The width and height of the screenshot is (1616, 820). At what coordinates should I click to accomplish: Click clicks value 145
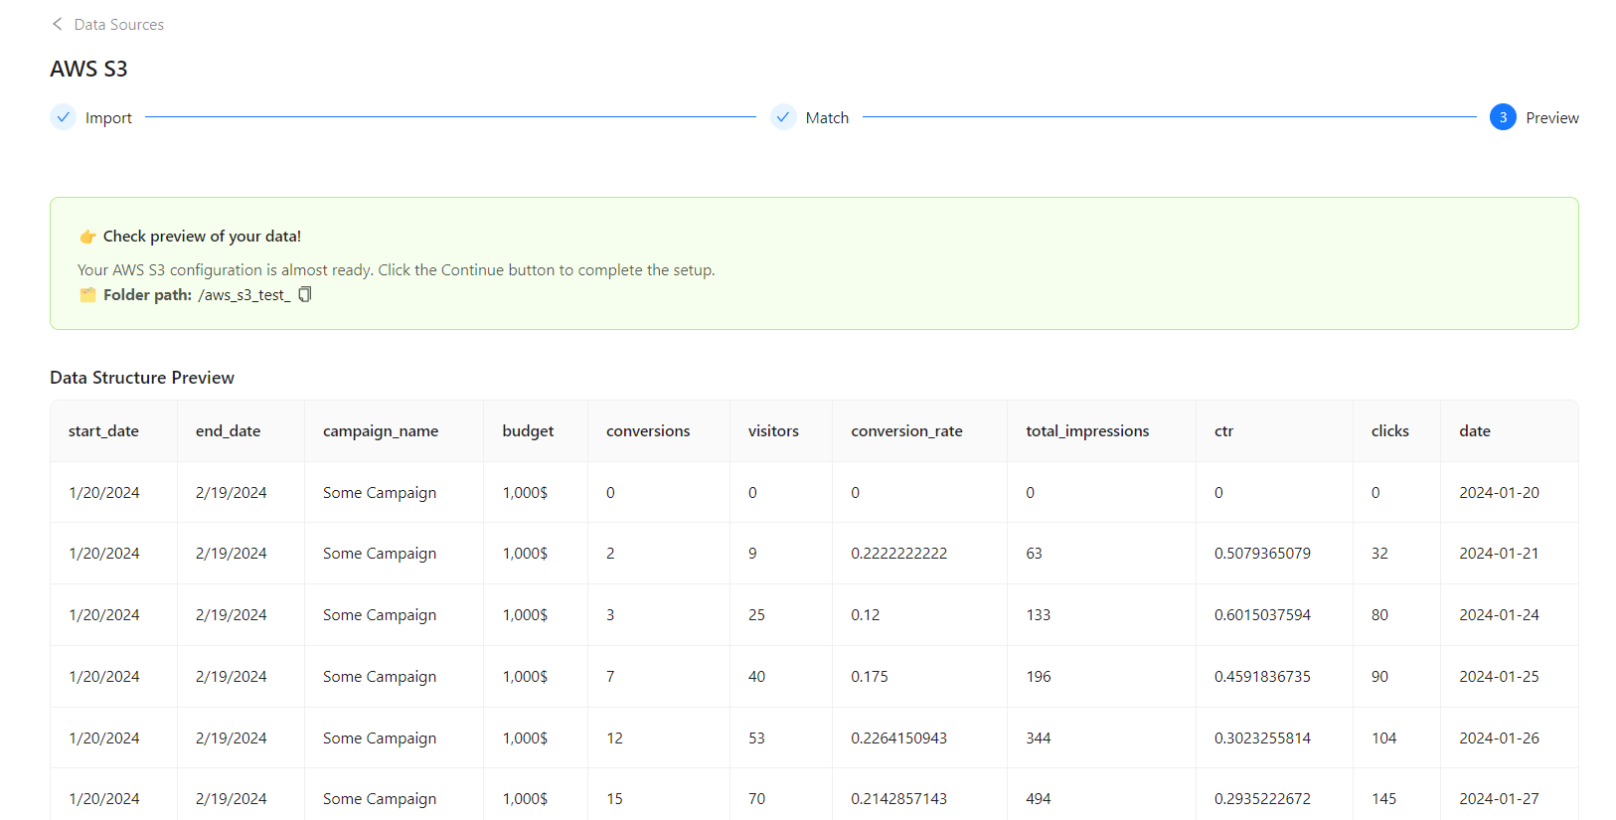pos(1383,799)
